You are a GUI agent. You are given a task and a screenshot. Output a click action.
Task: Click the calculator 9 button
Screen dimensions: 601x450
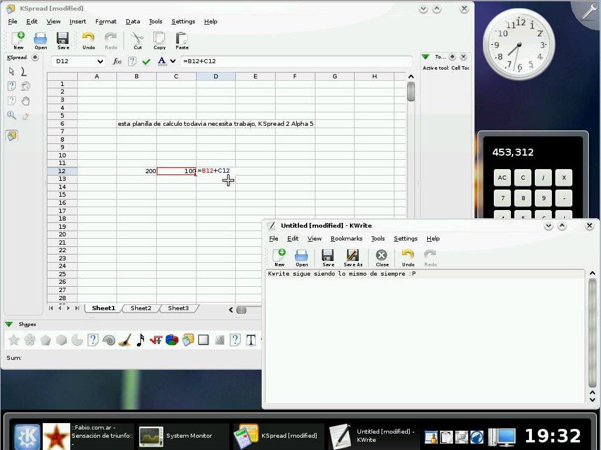pos(544,198)
